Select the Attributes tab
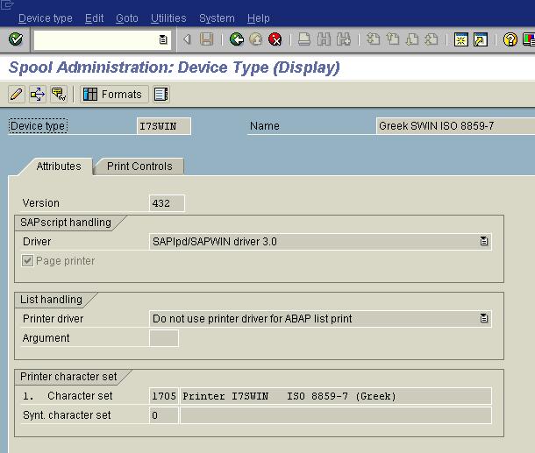535x453 pixels. tap(59, 166)
